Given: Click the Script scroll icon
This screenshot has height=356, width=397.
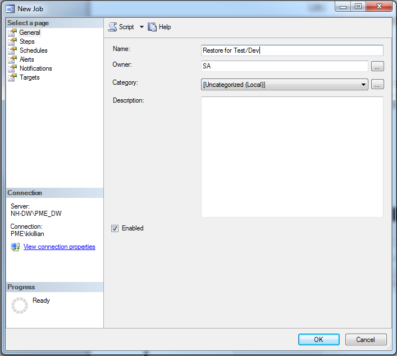Looking at the screenshot, I should 112,27.
